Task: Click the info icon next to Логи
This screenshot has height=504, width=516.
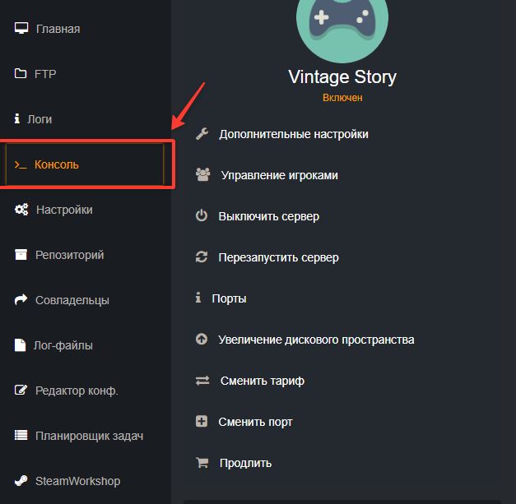Action: [x=17, y=119]
